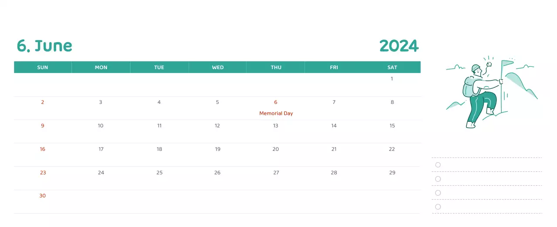
Task: Check the first circle in the to-do list
Action: (438, 165)
